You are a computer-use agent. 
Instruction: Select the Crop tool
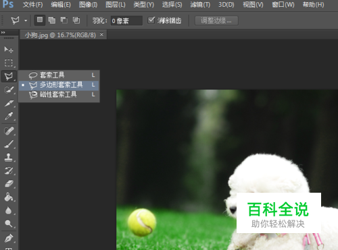point(9,103)
